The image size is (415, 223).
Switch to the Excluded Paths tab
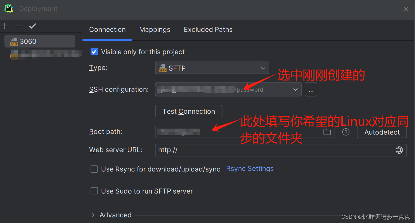point(208,29)
